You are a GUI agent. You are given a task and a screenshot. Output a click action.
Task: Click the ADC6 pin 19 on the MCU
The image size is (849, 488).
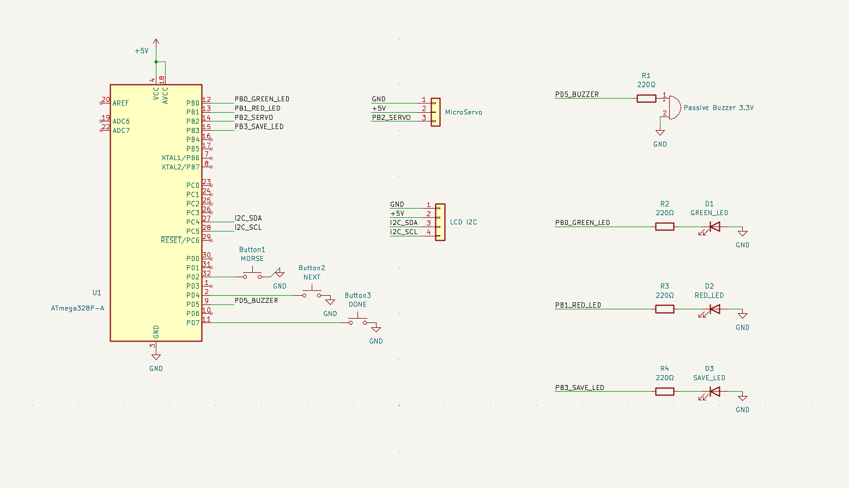coord(105,120)
